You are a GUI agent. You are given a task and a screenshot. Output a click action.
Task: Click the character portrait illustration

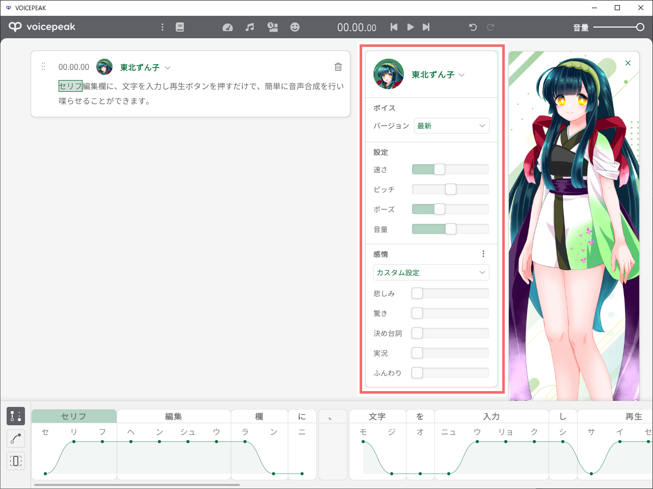tap(574, 226)
